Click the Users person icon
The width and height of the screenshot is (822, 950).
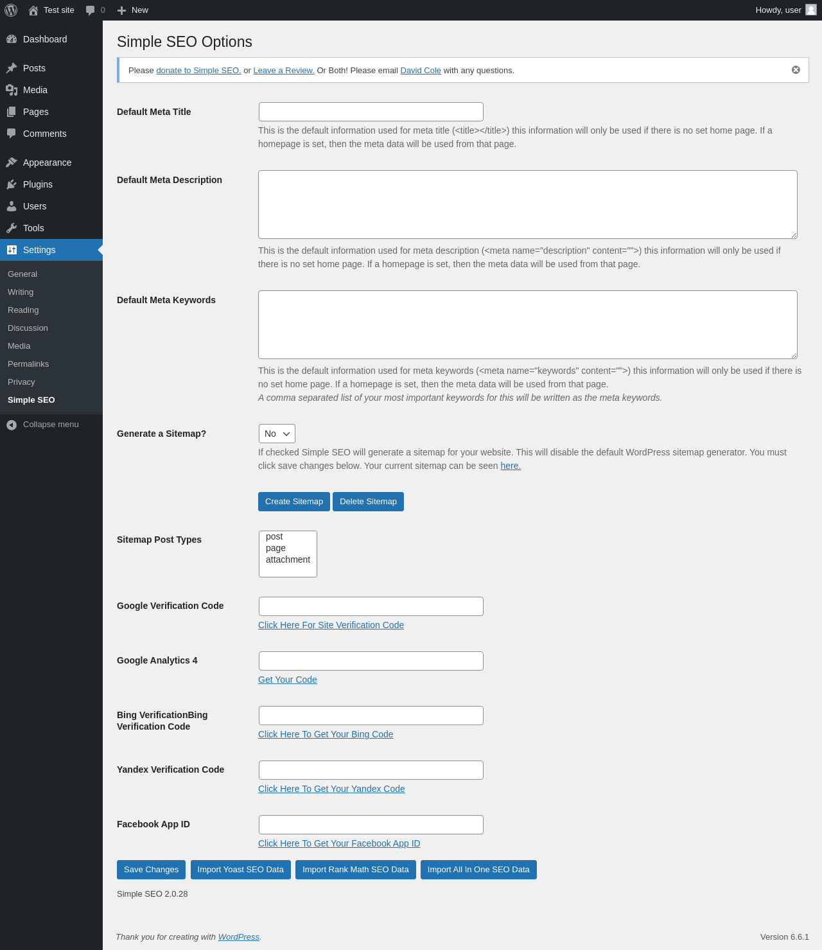12,206
